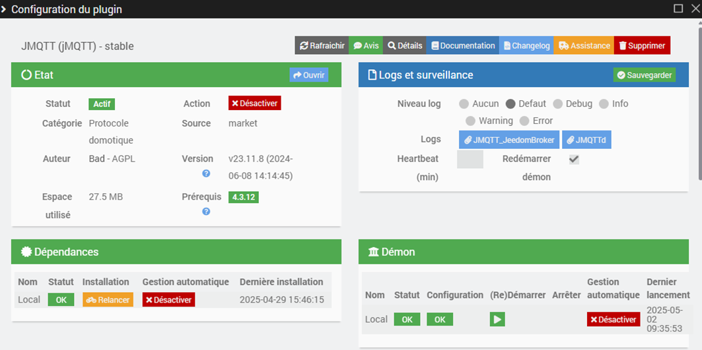Click Désactiver in the Démon table
Image resolution: width=702 pixels, height=350 pixels.
(614, 320)
